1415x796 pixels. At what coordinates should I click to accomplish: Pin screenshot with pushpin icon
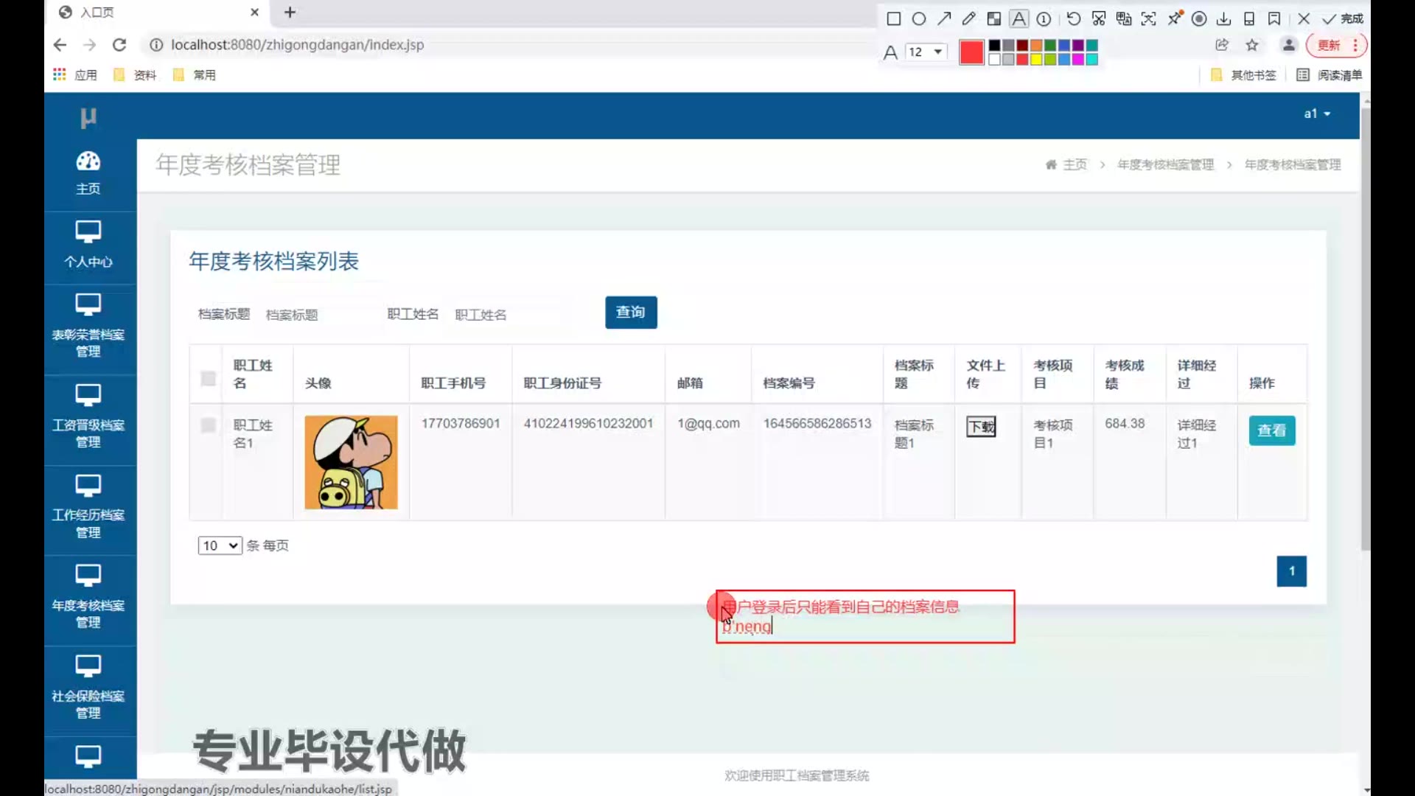click(x=1175, y=18)
